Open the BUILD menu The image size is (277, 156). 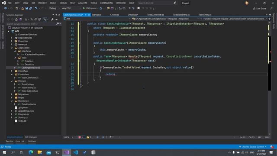[x=53, y=3]
